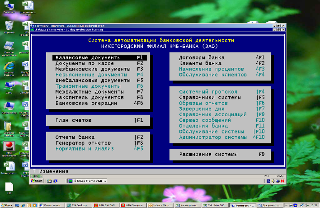Screen dimensions: 320x208
Task: Open План счетов menu item
Action: pos(73,120)
